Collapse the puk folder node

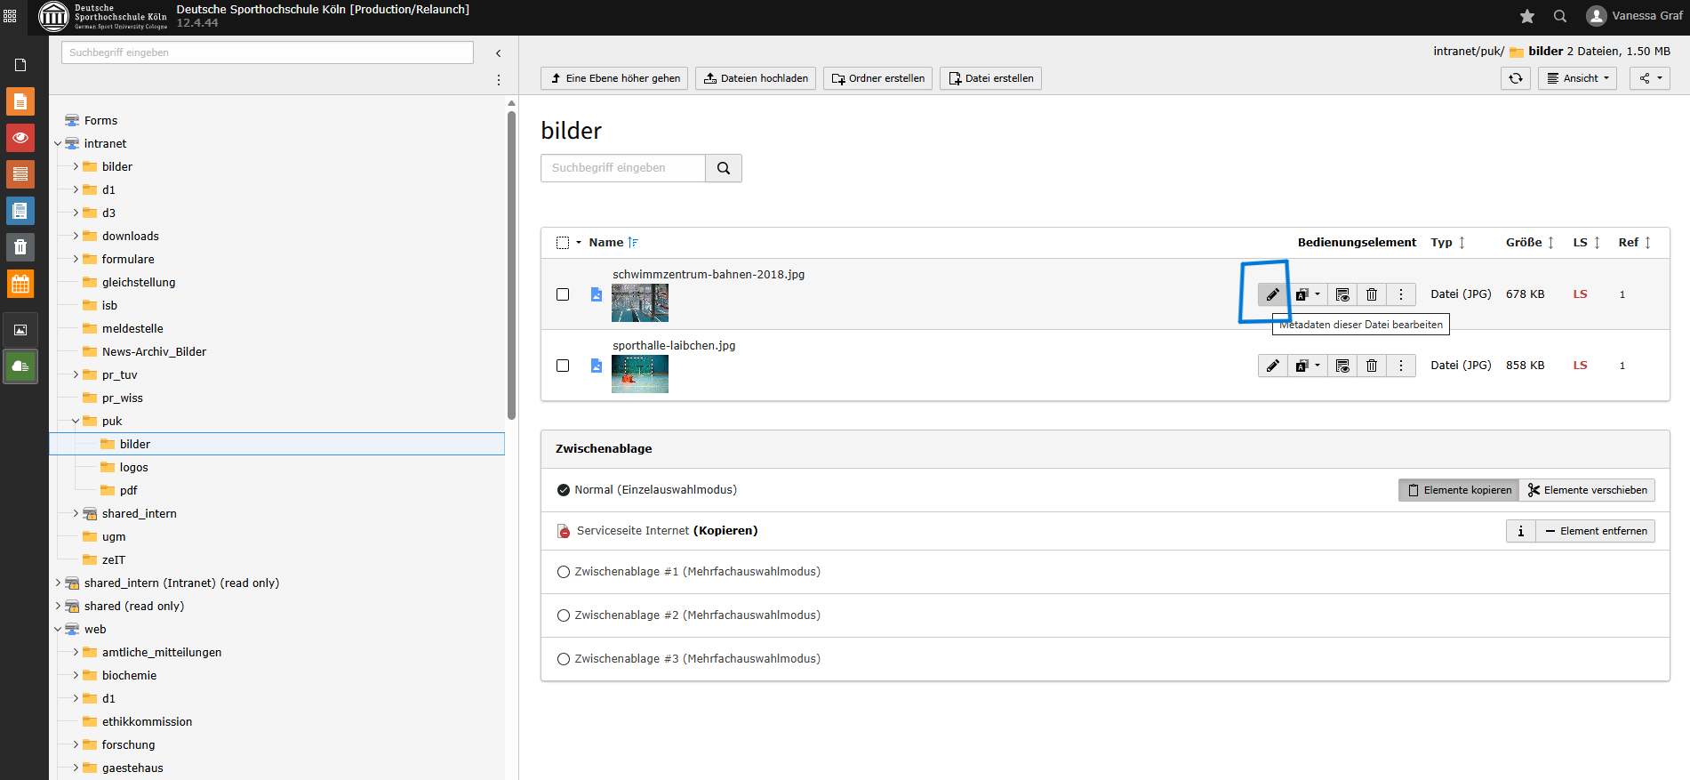pyautogui.click(x=76, y=422)
